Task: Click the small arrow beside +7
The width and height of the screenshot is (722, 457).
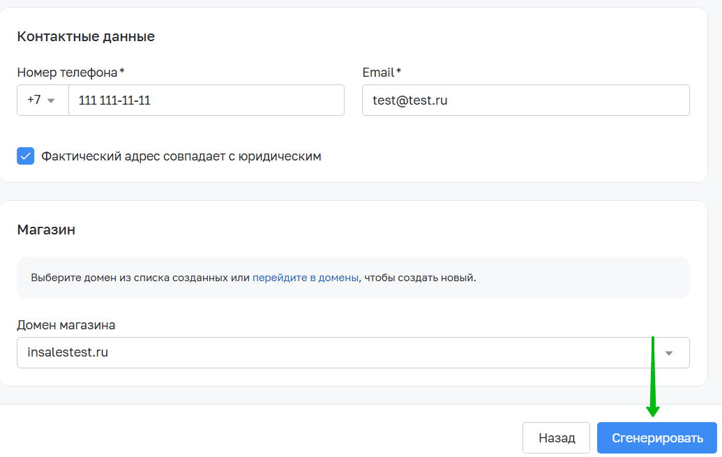Action: pyautogui.click(x=51, y=100)
